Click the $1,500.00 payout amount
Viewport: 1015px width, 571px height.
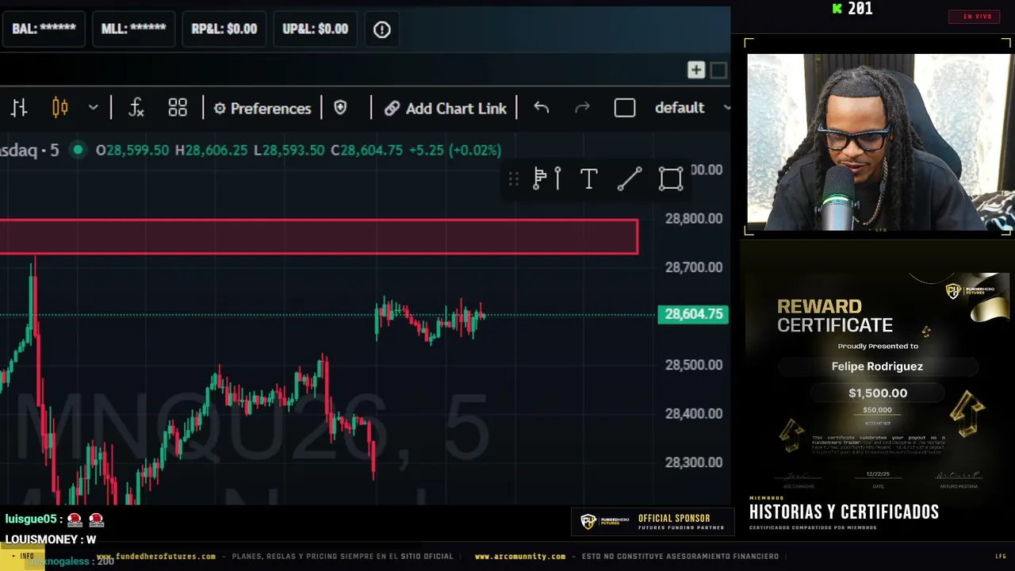click(x=878, y=393)
